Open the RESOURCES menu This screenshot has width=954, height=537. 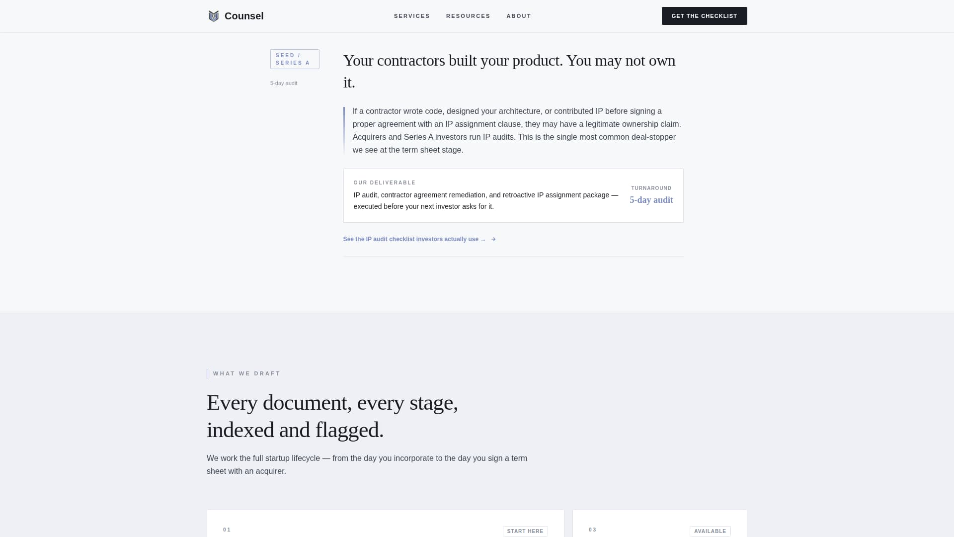tap(468, 15)
